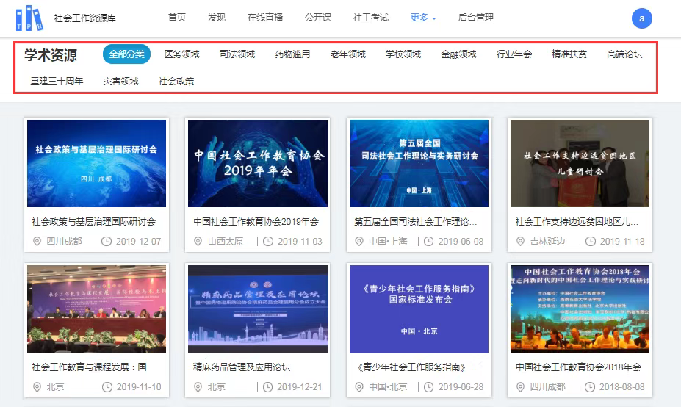
Task: Click date text 2019-06-28
Action: point(461,387)
